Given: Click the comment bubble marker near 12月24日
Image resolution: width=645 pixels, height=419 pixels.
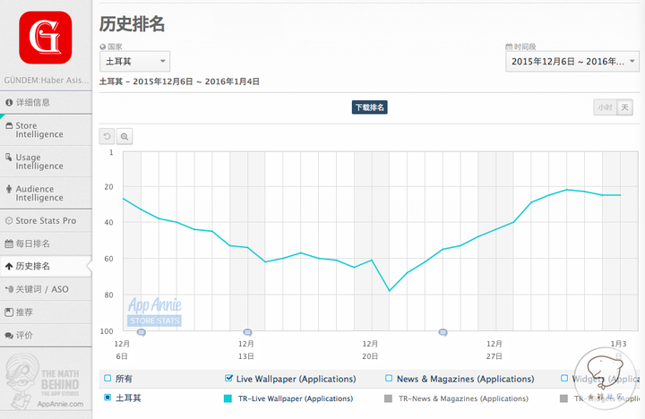Looking at the screenshot, I should [x=443, y=332].
